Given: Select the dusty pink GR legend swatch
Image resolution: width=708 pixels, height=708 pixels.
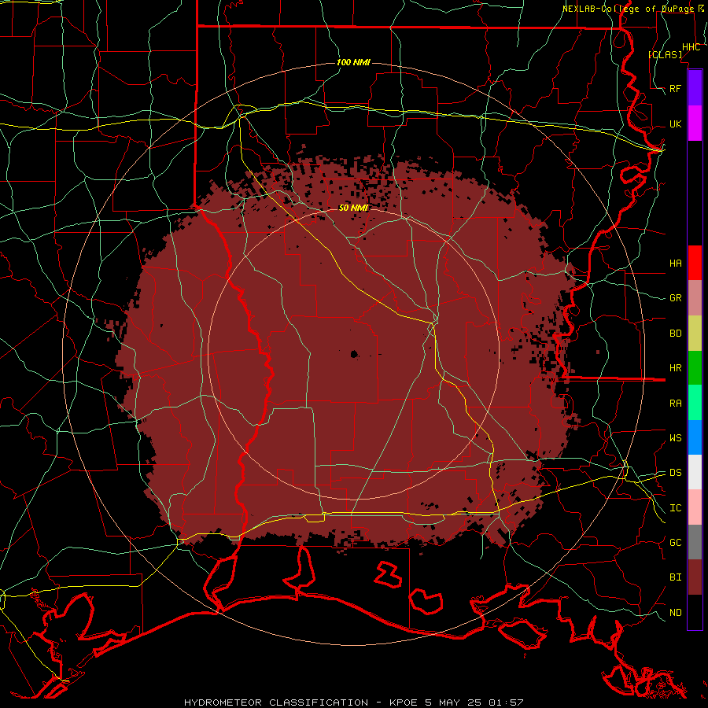Looking at the screenshot, I should [695, 298].
